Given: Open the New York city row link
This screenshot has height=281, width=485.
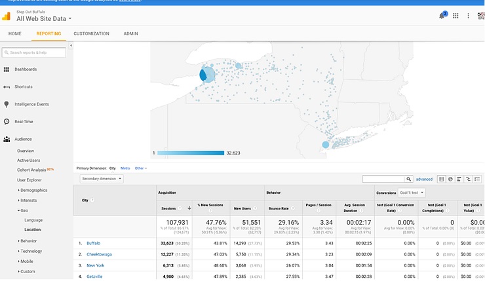Looking at the screenshot, I should (95, 265).
